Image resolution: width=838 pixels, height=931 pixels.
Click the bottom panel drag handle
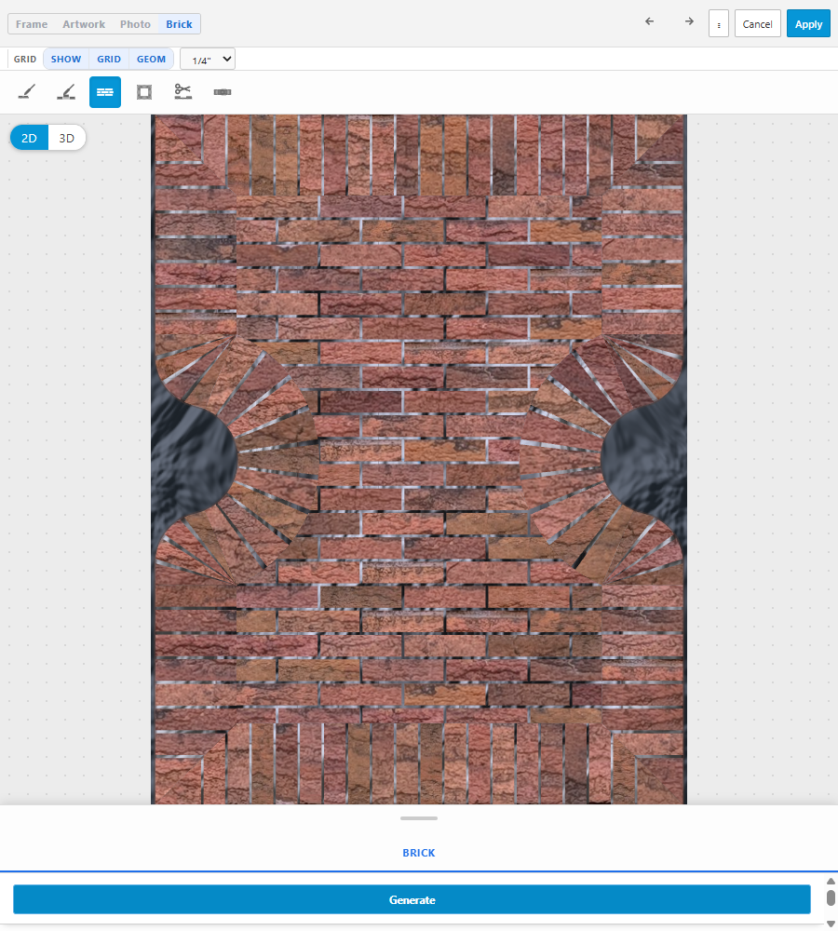(419, 818)
